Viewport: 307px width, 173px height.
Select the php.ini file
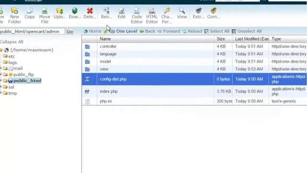tap(194, 101)
